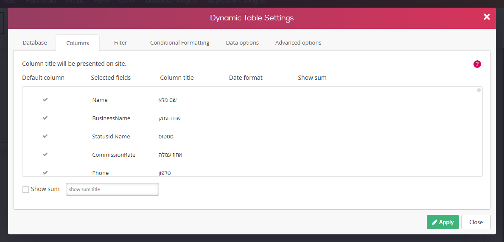The image size is (504, 242).
Task: Click the green Apply button
Action: click(442, 222)
